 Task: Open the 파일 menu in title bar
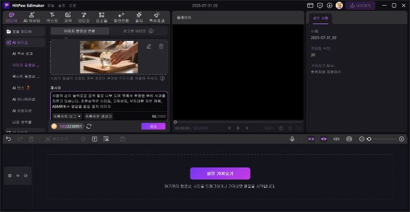51,6
